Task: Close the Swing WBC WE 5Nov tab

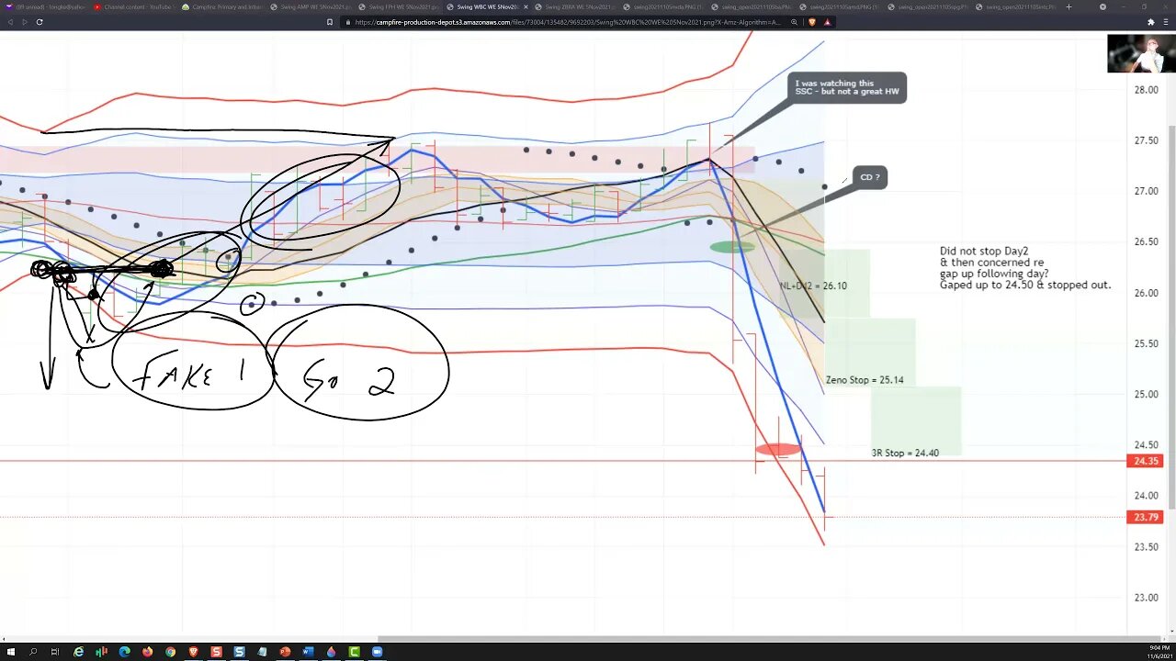Action: 526,6
